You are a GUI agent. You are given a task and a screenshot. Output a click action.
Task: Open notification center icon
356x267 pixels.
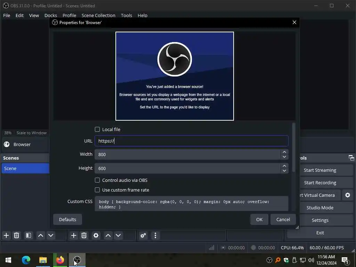click(345, 260)
